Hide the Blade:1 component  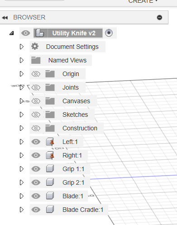coord(36,196)
